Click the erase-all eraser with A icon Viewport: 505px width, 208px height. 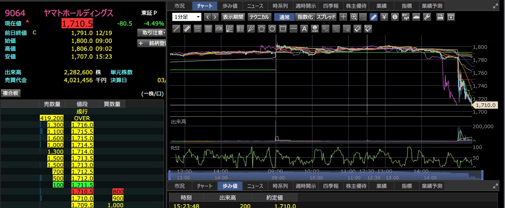pos(368,29)
